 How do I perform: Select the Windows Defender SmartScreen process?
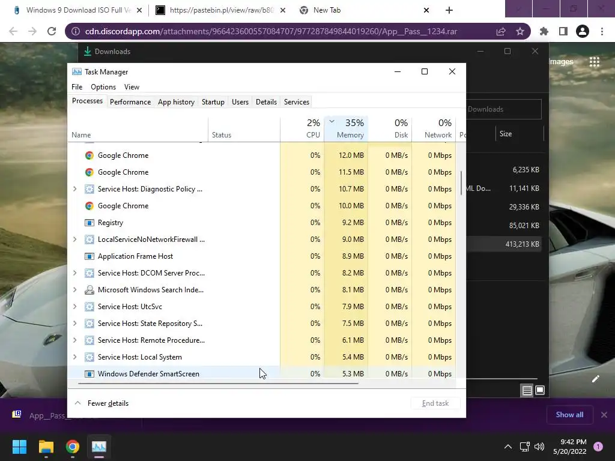point(262,374)
